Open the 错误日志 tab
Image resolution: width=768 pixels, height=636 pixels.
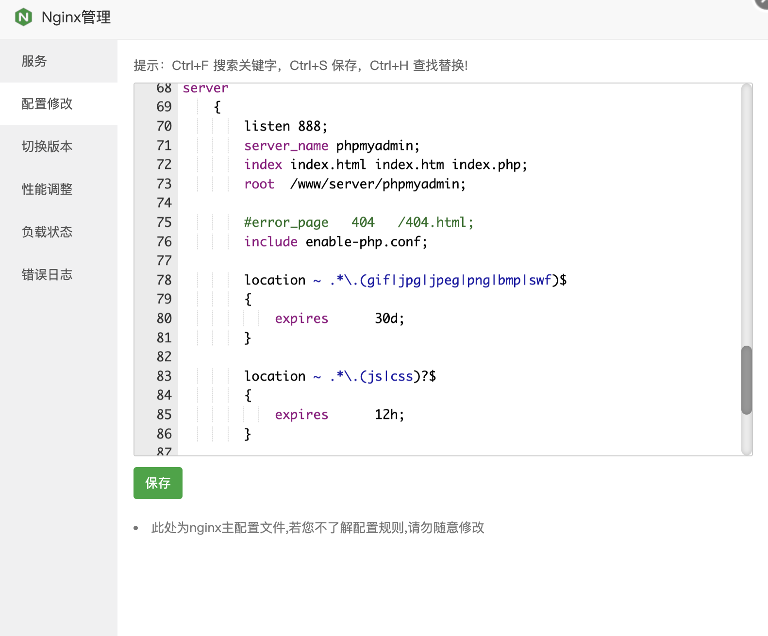click(58, 275)
